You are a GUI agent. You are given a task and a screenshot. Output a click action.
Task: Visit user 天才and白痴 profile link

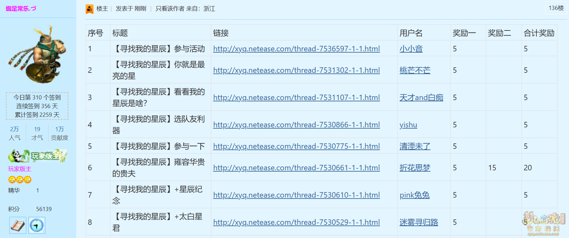pyautogui.click(x=421, y=98)
